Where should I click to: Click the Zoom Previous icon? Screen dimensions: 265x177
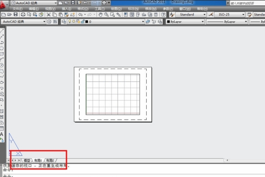(118, 15)
